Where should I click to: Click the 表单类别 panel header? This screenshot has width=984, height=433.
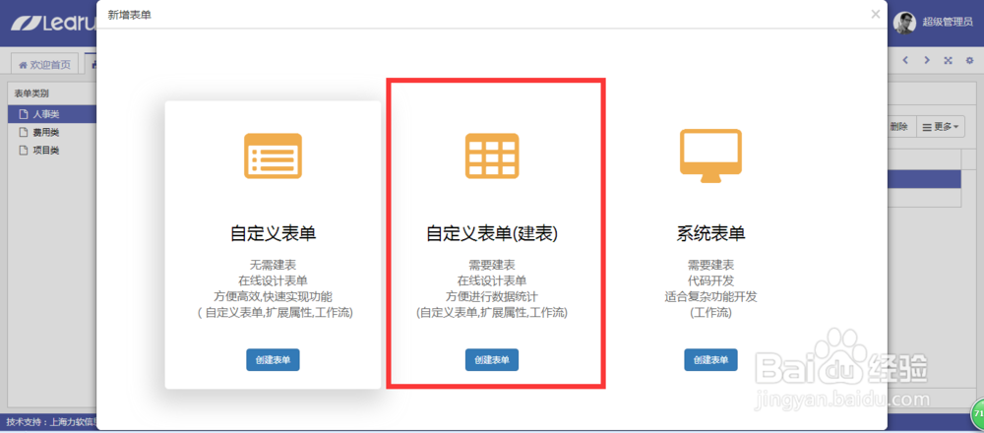pyautogui.click(x=31, y=93)
